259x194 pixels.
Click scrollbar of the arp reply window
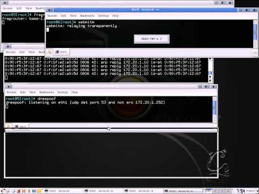click(x=210, y=70)
